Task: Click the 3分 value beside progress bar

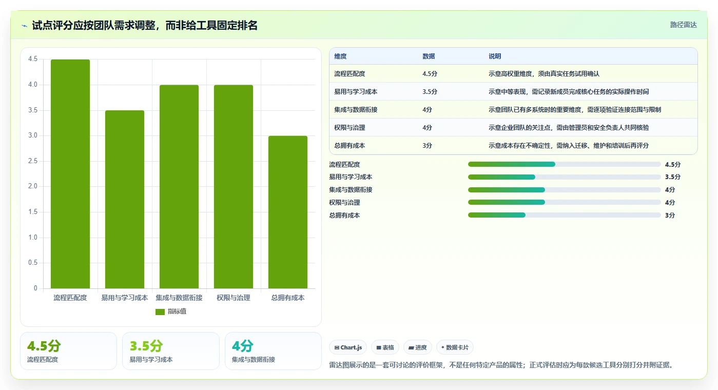Action: (x=670, y=215)
